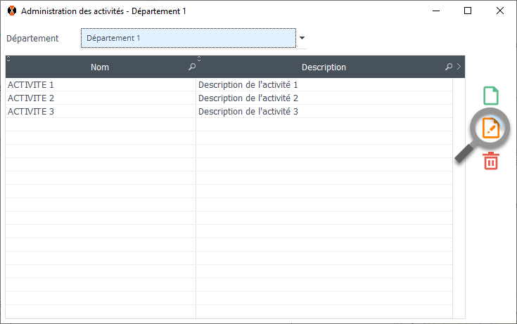The image size is (517, 324).
Task: Click the orange edit activity icon
Action: (x=491, y=128)
